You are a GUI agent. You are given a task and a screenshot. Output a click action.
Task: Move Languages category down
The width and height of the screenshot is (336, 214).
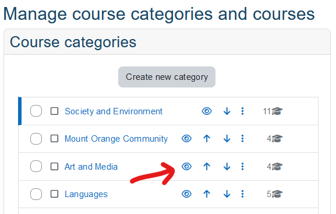point(227,194)
